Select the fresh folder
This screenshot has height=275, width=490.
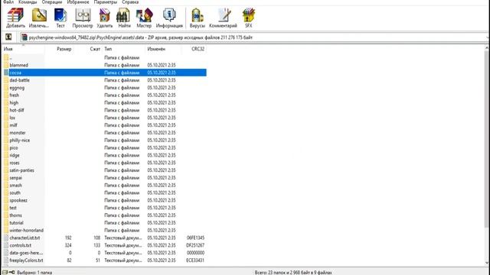14,95
